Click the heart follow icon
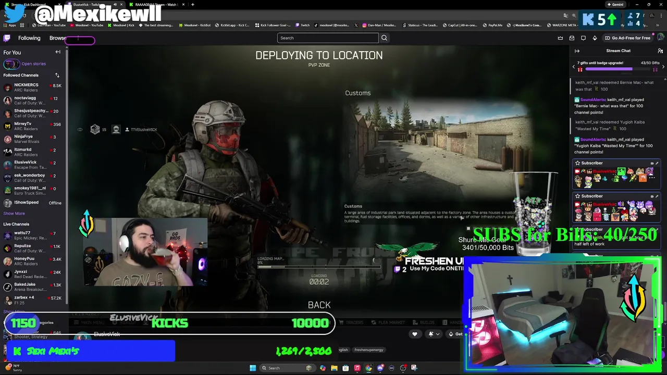Image resolution: width=667 pixels, height=375 pixels. tap(415, 334)
